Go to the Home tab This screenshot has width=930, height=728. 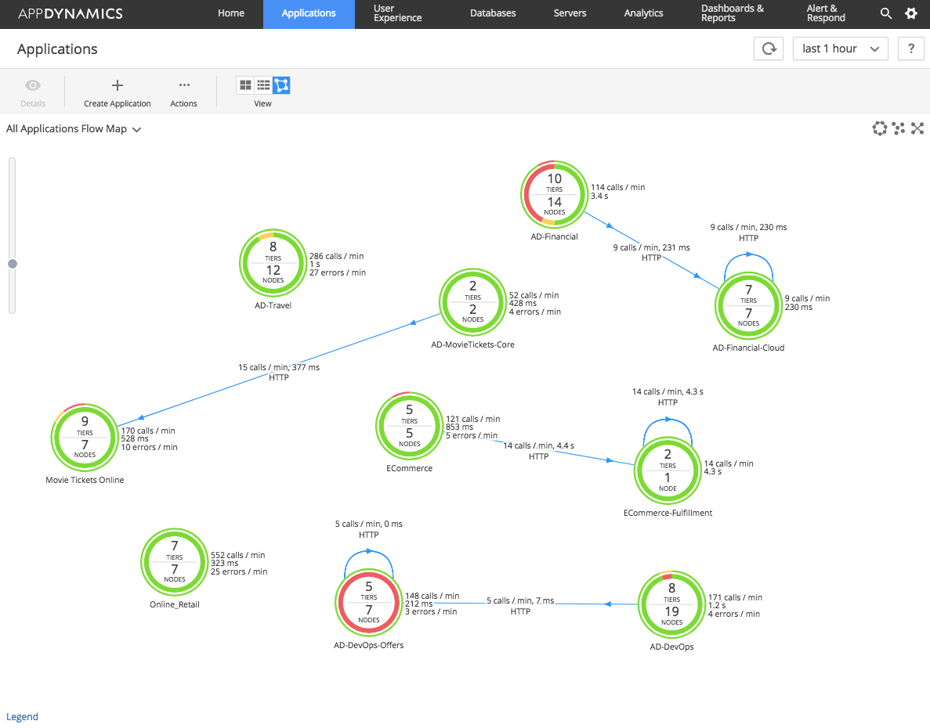tap(230, 13)
